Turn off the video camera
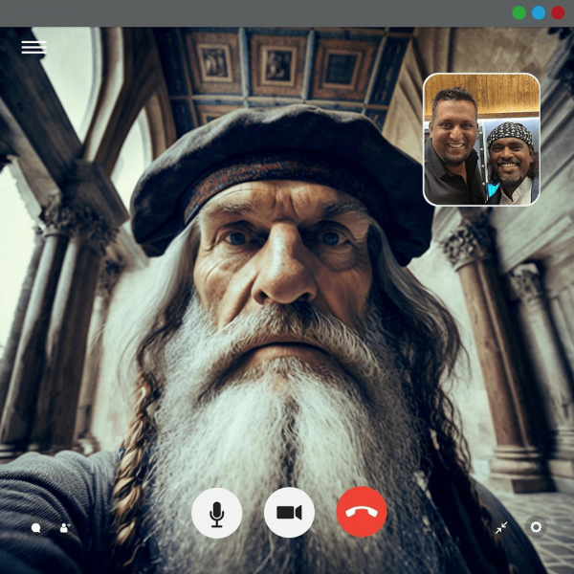The image size is (574, 574). [289, 513]
